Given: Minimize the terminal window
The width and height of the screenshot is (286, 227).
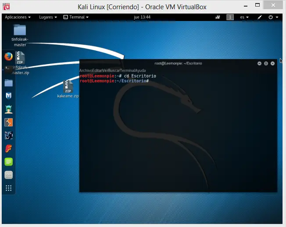Looking at the screenshot, I should pos(259,64).
